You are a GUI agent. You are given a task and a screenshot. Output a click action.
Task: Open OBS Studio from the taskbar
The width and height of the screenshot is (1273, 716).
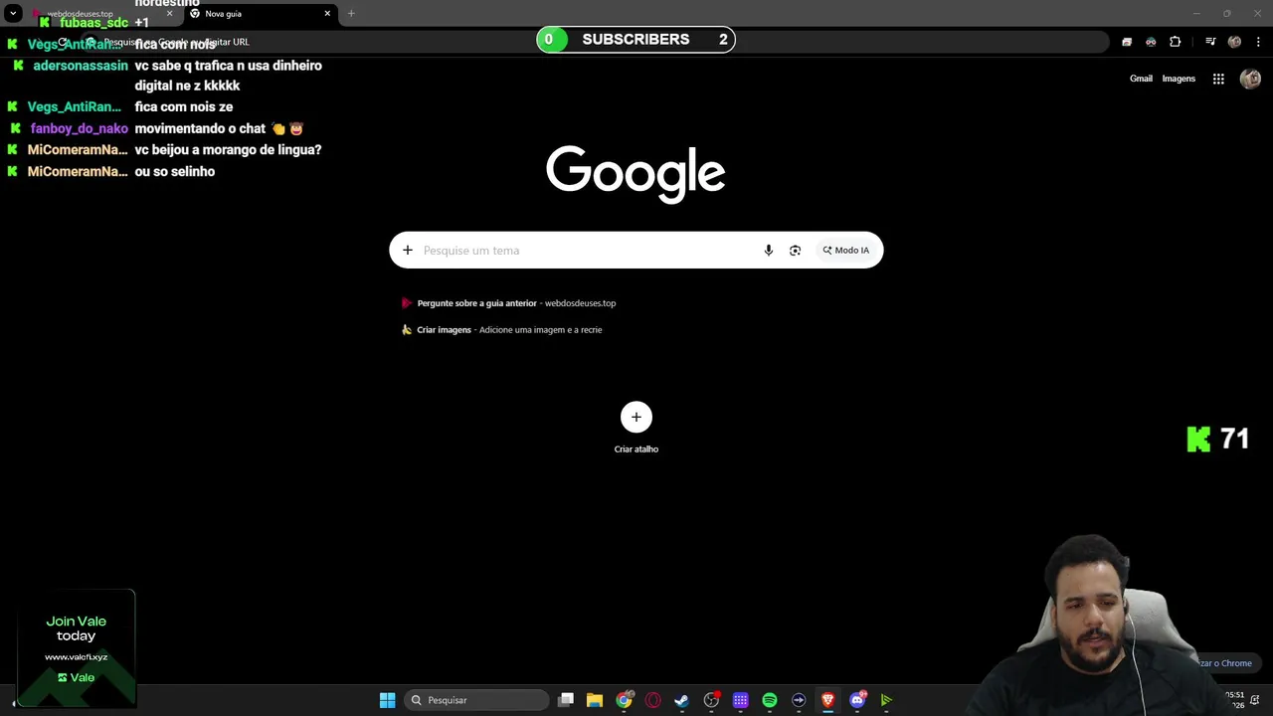(x=711, y=700)
